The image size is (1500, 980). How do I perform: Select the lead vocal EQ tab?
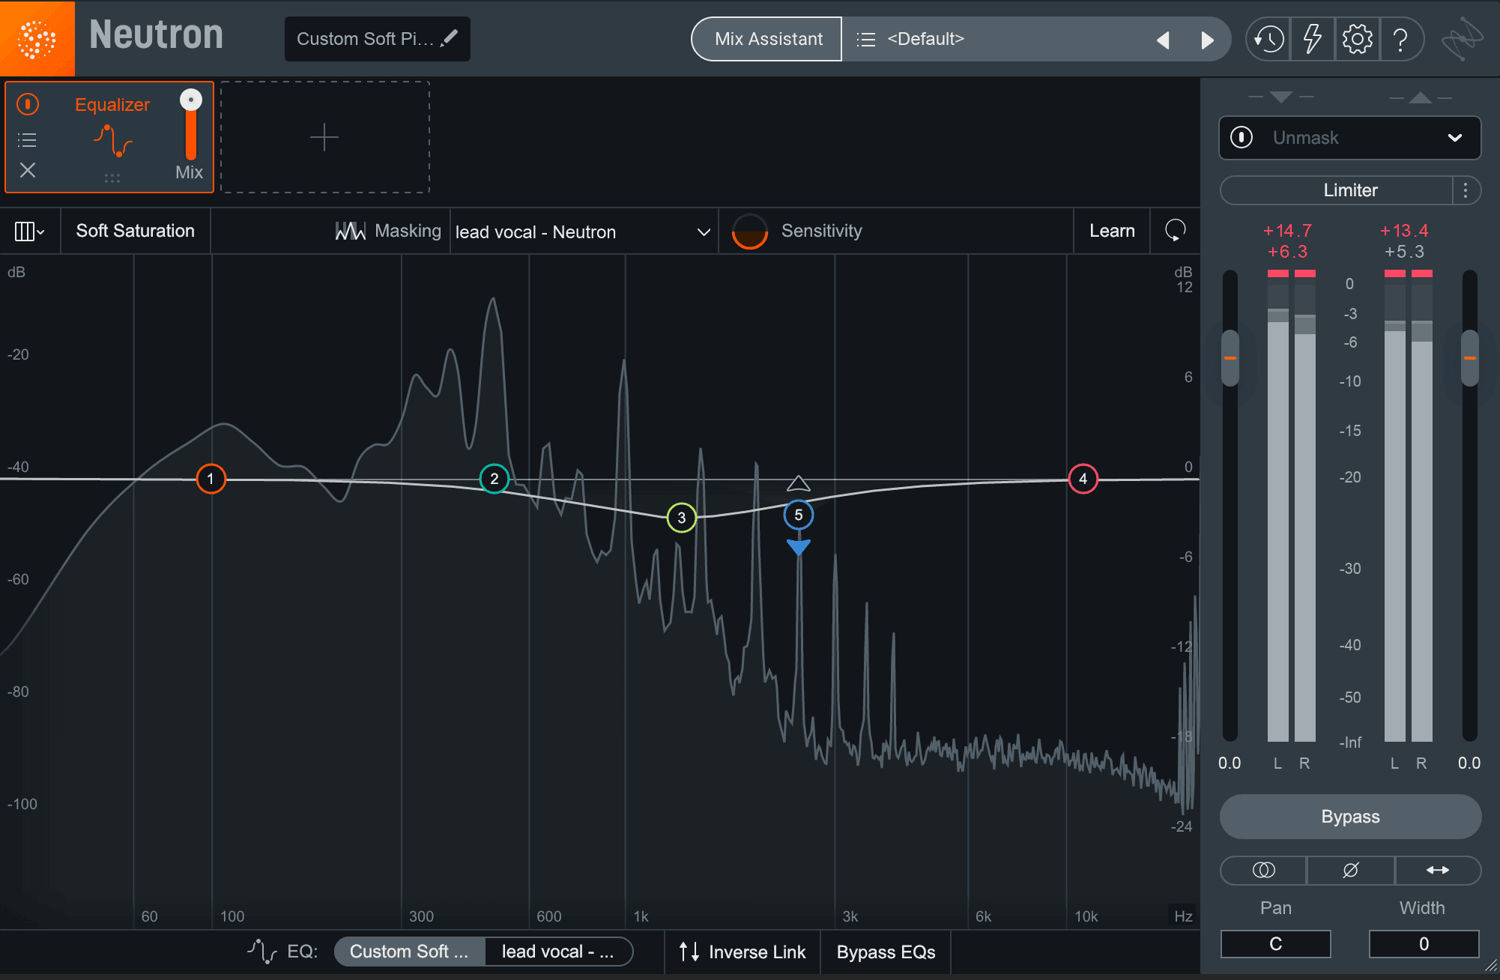(x=557, y=952)
